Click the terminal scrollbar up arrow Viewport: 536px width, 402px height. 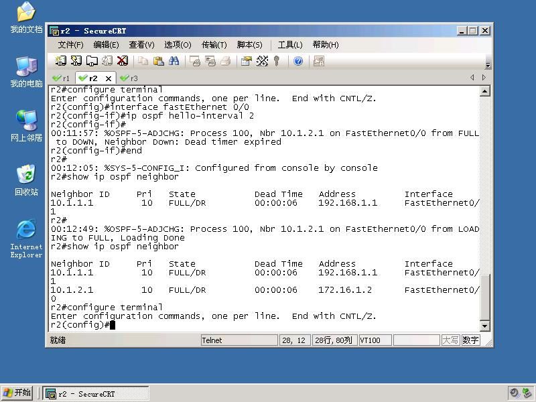(484, 91)
